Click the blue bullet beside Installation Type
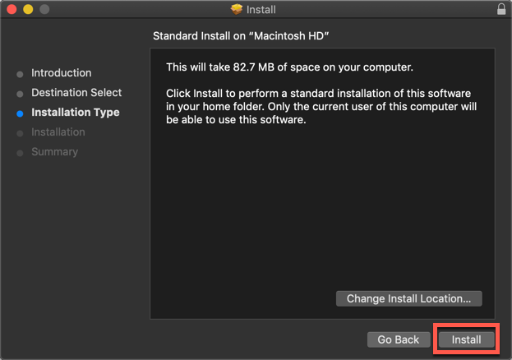 click(x=21, y=113)
